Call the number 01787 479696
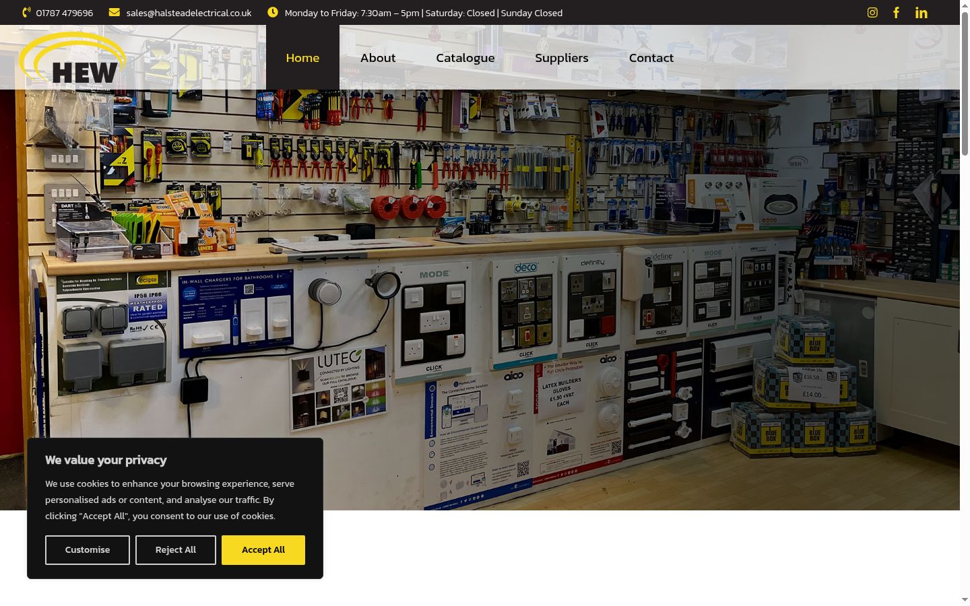The height and width of the screenshot is (606, 970). coord(65,13)
